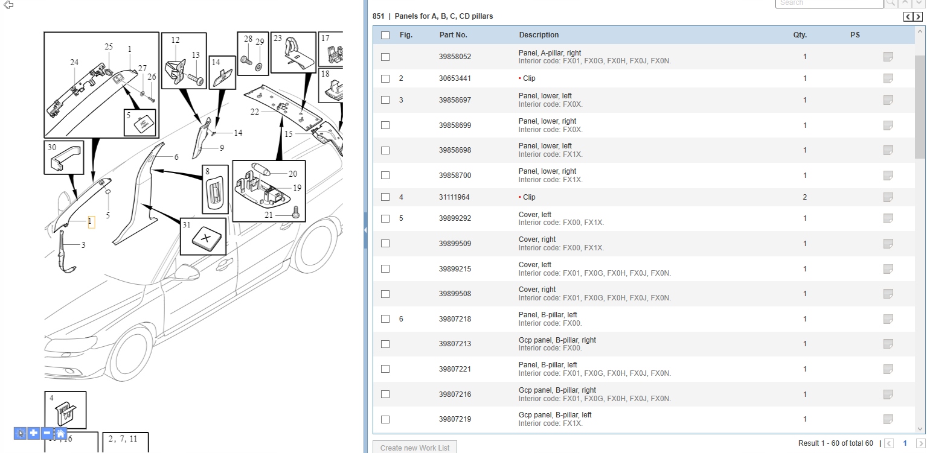Select callout 6 B-pillar on diagram
This screenshot has height=453, width=927.
[176, 157]
